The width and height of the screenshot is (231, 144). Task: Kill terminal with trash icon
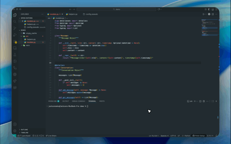tap(204, 101)
